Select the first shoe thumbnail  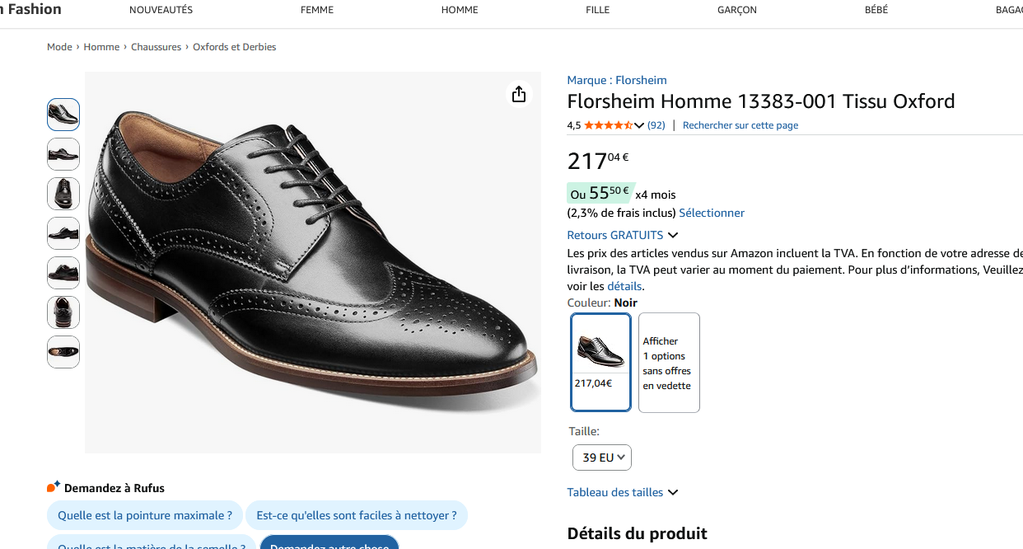click(63, 115)
